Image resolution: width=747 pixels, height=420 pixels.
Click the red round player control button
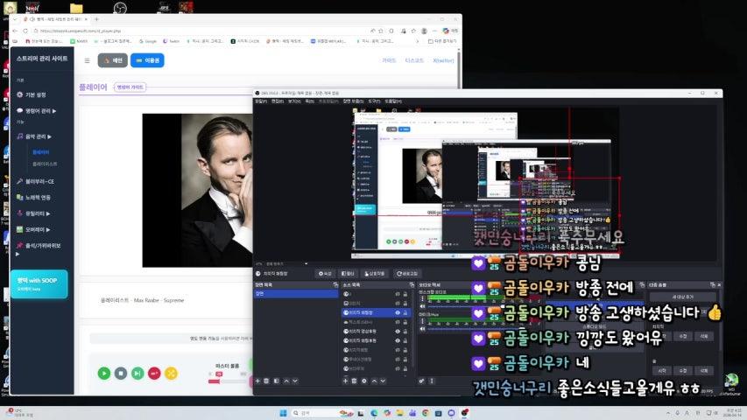click(154, 374)
